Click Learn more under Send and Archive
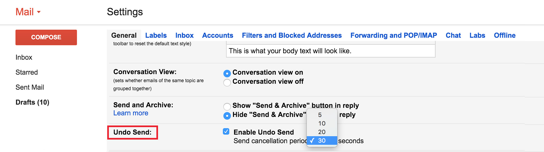The width and height of the screenshot is (544, 152). coord(131,113)
